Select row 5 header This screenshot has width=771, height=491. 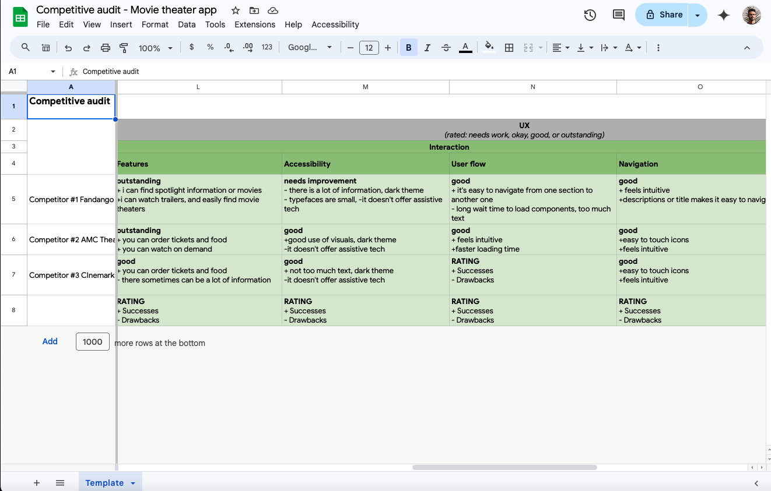pyautogui.click(x=13, y=199)
